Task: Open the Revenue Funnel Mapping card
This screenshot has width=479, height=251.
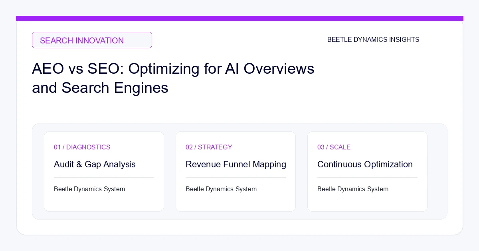Action: (236, 171)
